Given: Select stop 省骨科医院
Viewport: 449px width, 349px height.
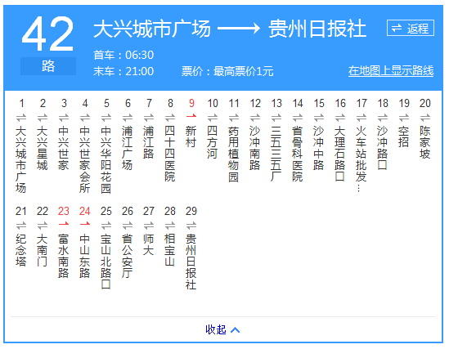Looking at the screenshot, I should click(298, 154).
